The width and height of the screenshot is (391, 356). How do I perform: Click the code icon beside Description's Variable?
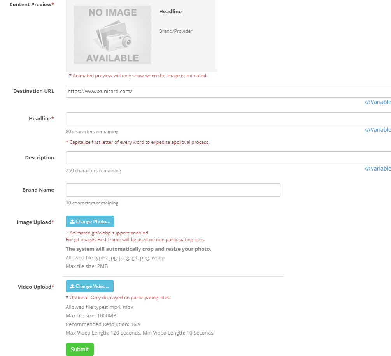(x=367, y=169)
